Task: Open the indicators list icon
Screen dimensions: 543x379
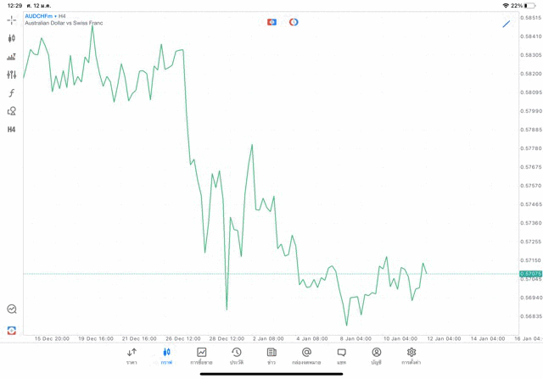Action: point(12,57)
